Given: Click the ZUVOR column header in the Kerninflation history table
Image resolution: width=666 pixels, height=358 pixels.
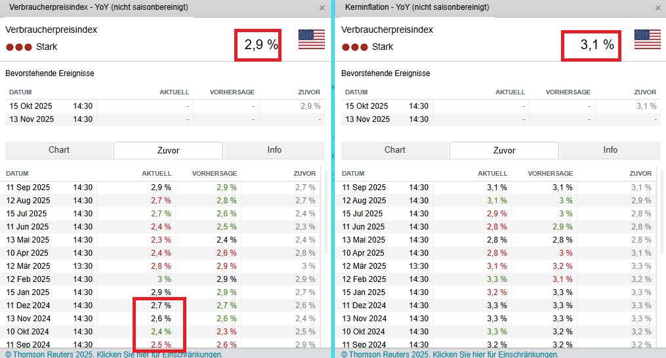Looking at the screenshot, I should click(x=640, y=174).
